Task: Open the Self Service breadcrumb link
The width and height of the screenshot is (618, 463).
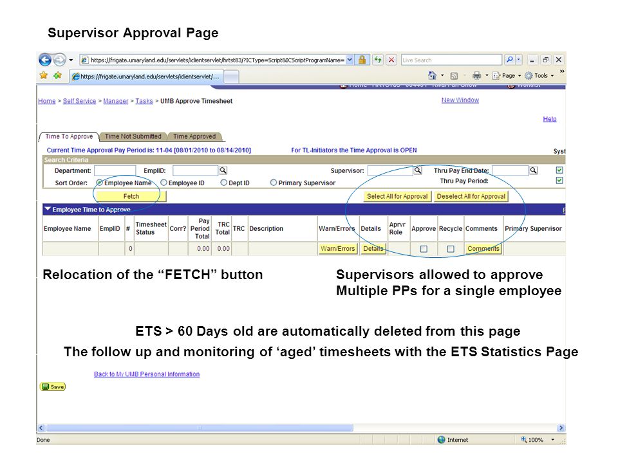Action: click(x=79, y=101)
